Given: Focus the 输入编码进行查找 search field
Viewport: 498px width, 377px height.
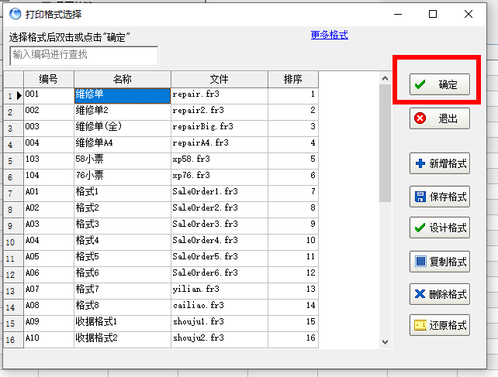Looking at the screenshot, I should coord(84,56).
